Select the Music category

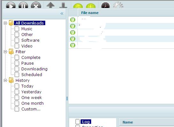pos(27,29)
